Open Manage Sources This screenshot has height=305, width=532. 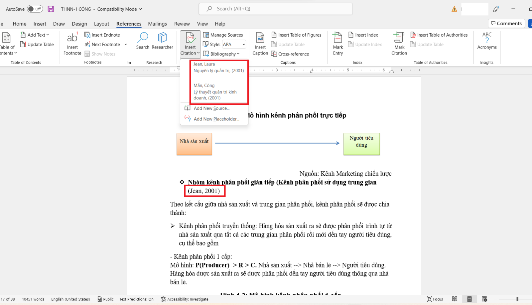coord(224,35)
